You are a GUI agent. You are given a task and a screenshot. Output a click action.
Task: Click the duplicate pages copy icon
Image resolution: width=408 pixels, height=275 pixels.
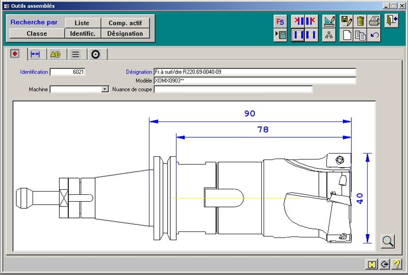point(360,35)
